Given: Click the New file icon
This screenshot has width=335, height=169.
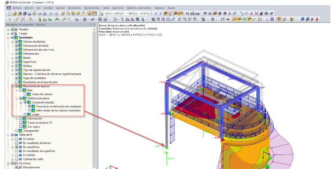Looking at the screenshot, I should click(x=10, y=14).
